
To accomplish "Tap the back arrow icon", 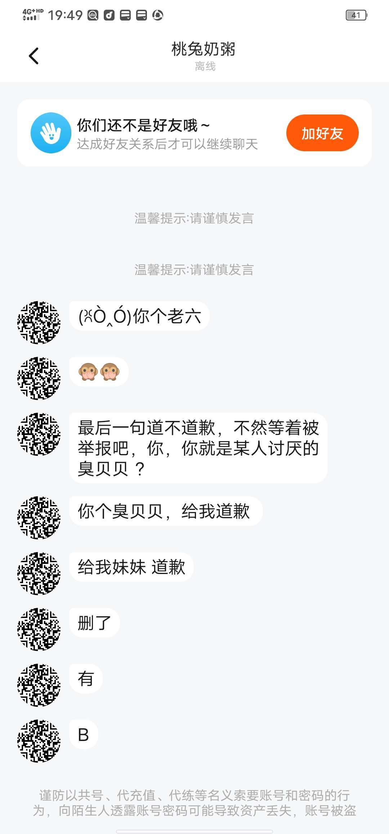I will pyautogui.click(x=34, y=56).
